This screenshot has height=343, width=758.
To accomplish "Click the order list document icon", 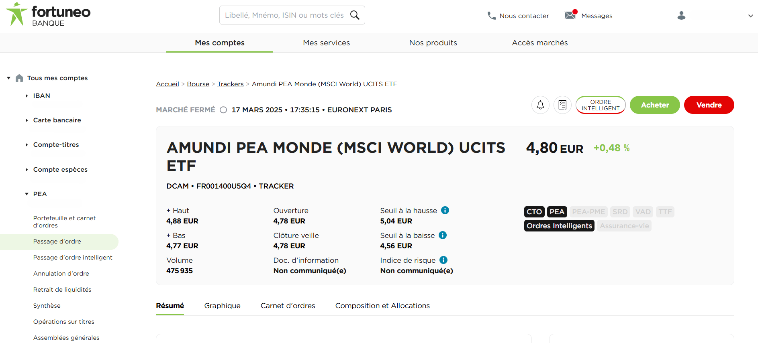I will (x=562, y=105).
